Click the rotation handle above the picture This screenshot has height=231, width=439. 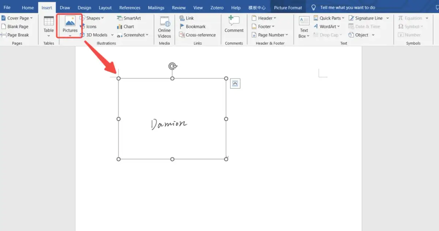(173, 66)
